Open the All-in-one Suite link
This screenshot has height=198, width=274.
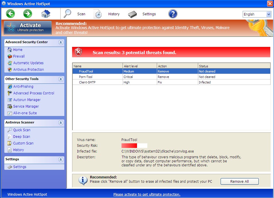pos(25,113)
